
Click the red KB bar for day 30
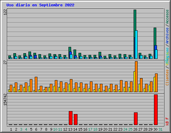[156, 110]
